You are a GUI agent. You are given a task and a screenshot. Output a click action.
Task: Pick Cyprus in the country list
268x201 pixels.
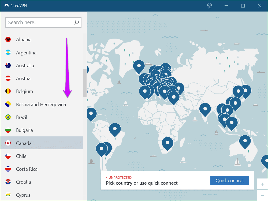pos(42,195)
